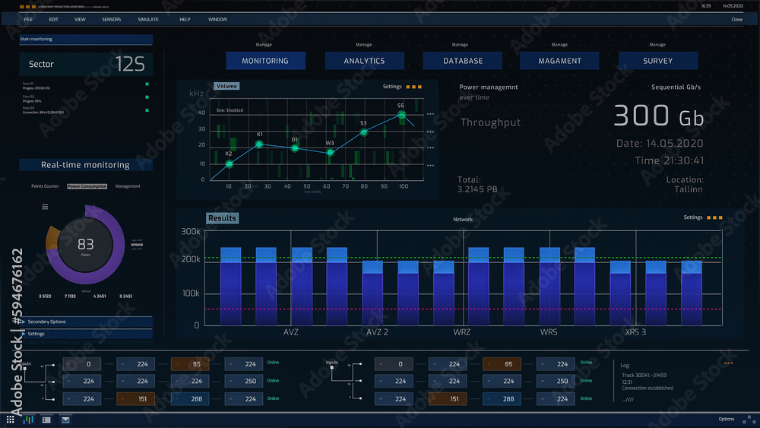Click the green dashed threshold line
The width and height of the screenshot is (760, 428).
tap(463, 258)
